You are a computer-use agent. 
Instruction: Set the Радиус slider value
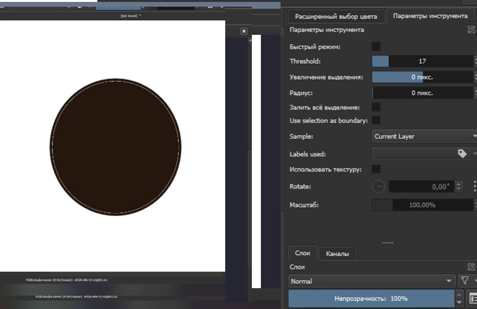pyautogui.click(x=423, y=93)
